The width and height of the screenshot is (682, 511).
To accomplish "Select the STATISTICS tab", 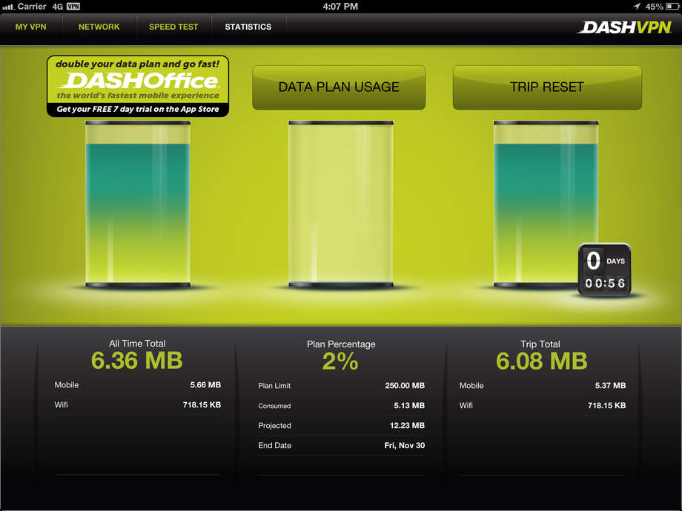I will 248,27.
